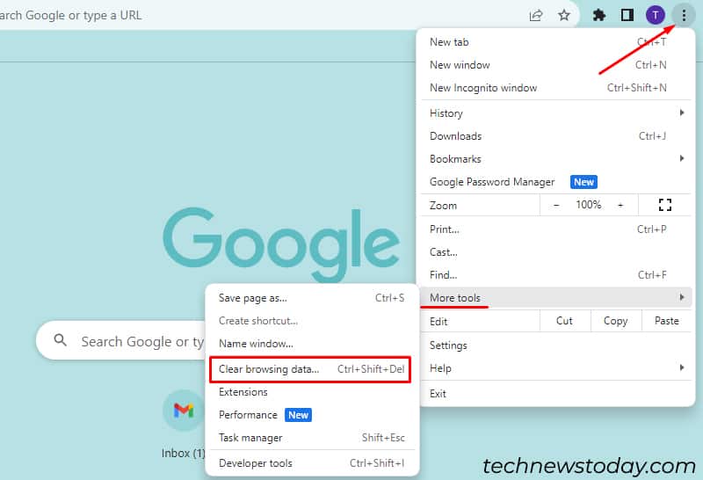The height and width of the screenshot is (480, 703).
Task: Open Settings from the menu
Action: pyautogui.click(x=556, y=345)
